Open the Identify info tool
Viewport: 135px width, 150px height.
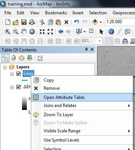(111, 32)
